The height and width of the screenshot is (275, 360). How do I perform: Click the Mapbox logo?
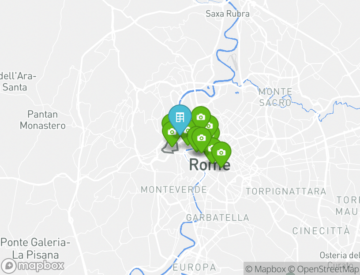tap(32, 266)
